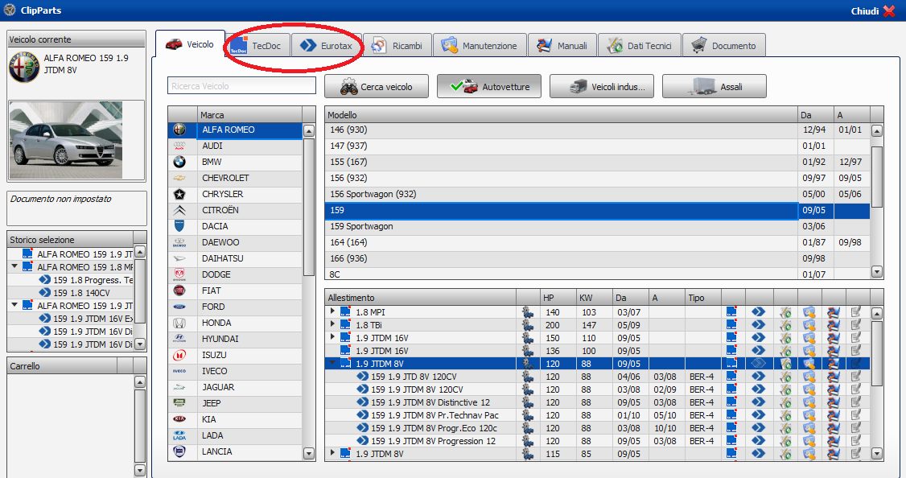
Task: Switch to the Veicolo tab
Action: pyautogui.click(x=190, y=44)
